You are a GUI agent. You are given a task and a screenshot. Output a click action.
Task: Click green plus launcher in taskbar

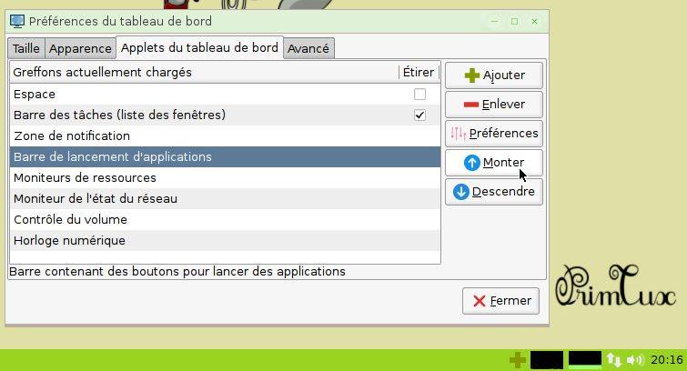[x=518, y=360]
